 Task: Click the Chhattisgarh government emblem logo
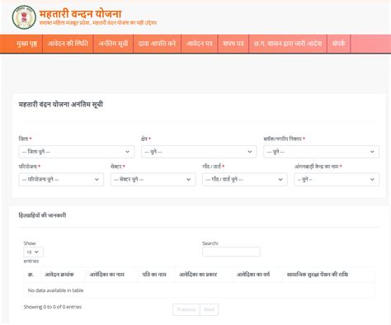[24, 17]
